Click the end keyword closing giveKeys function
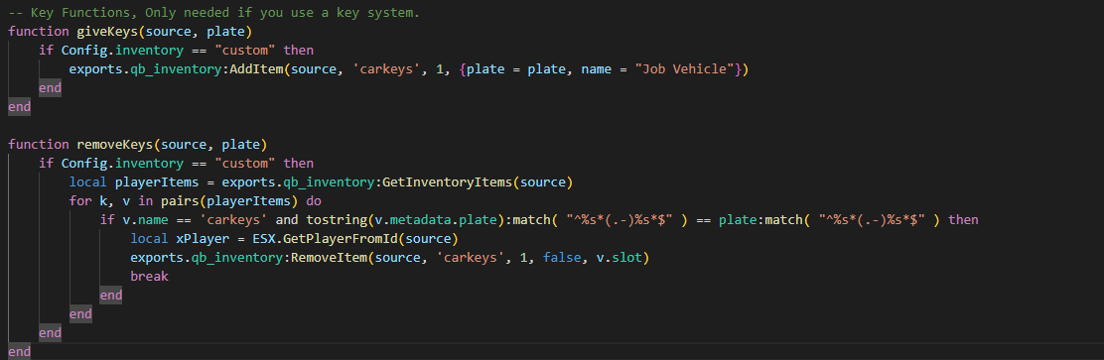This screenshot has height=360, width=1104. coord(19,107)
